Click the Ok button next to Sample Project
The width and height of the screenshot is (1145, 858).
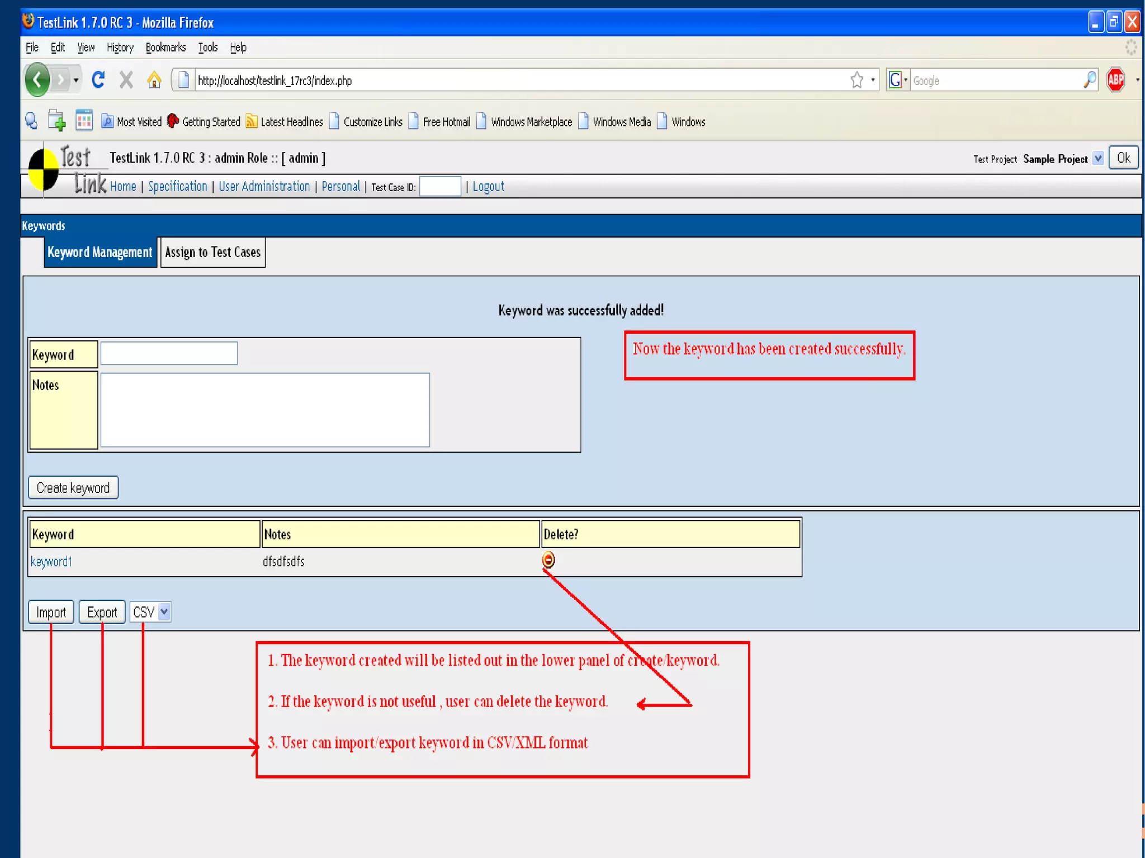pos(1123,158)
